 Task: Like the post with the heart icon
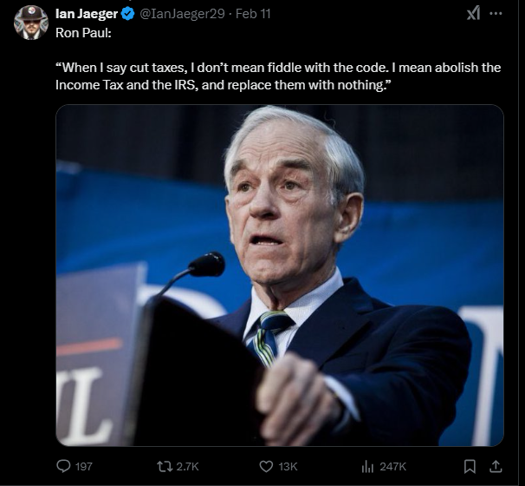[x=264, y=467]
